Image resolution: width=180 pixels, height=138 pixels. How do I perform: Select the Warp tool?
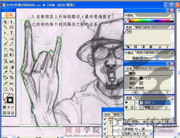click(5, 55)
